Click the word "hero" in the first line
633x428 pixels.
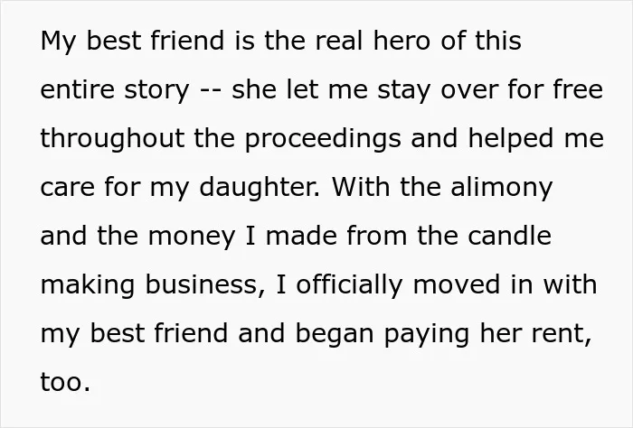[x=402, y=41]
